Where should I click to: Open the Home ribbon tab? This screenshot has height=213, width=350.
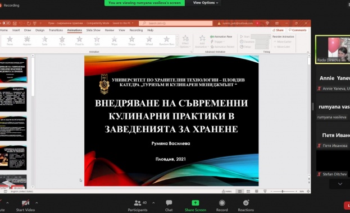4,30
